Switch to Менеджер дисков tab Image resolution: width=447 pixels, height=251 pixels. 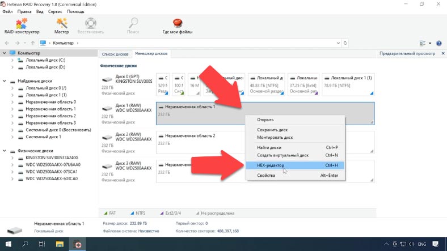[151, 53]
